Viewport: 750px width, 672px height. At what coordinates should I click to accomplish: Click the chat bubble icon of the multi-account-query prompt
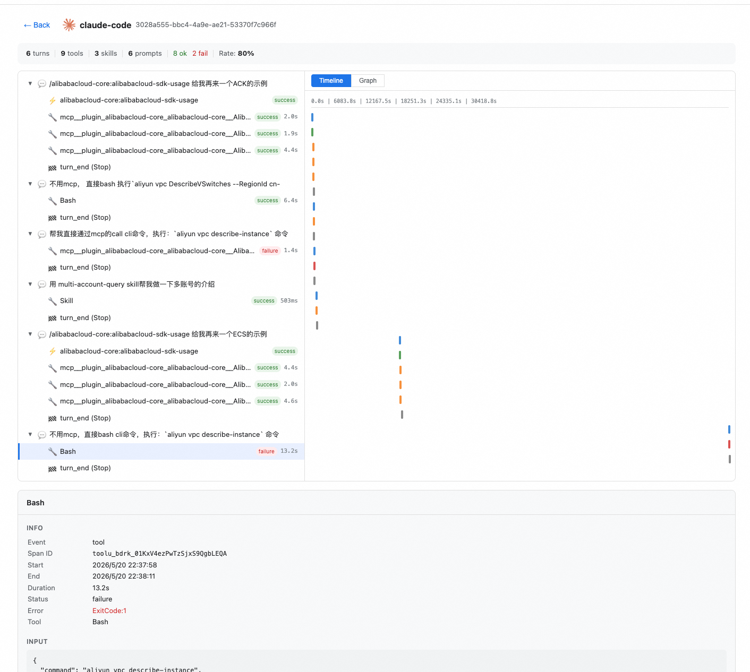42,285
